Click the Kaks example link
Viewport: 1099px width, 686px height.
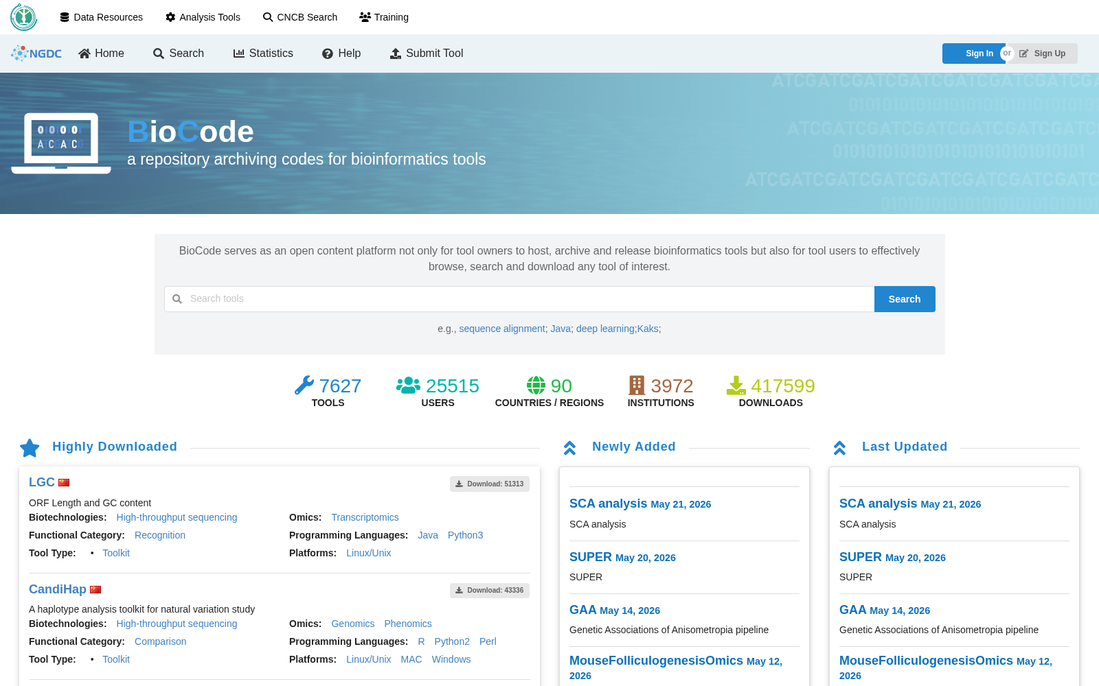click(648, 329)
